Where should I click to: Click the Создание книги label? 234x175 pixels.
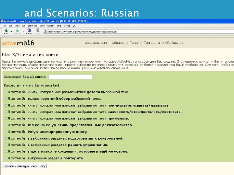coord(97,43)
